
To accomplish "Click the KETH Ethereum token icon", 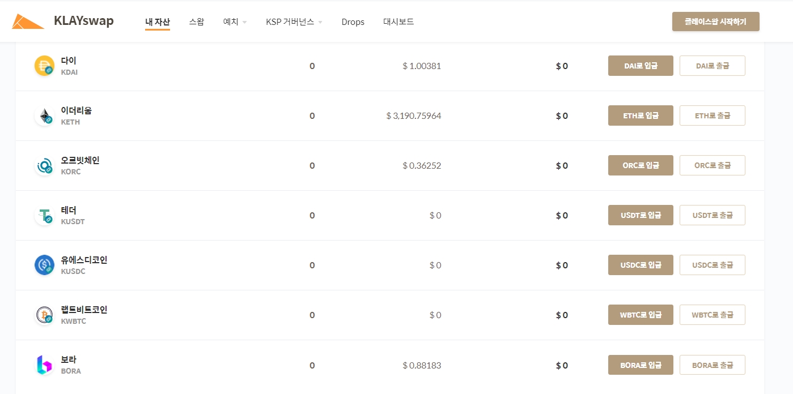I will point(44,115).
